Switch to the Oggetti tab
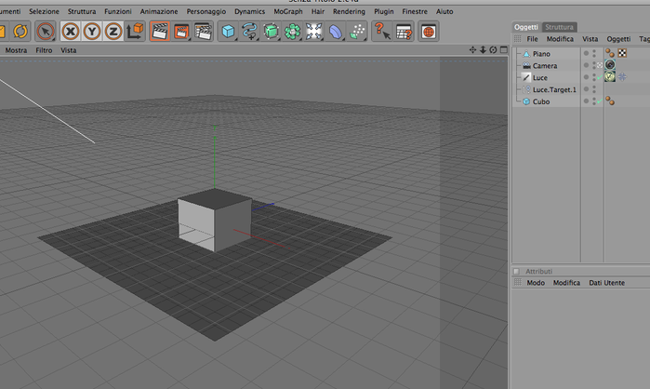This screenshot has width=650, height=389. pyautogui.click(x=526, y=27)
